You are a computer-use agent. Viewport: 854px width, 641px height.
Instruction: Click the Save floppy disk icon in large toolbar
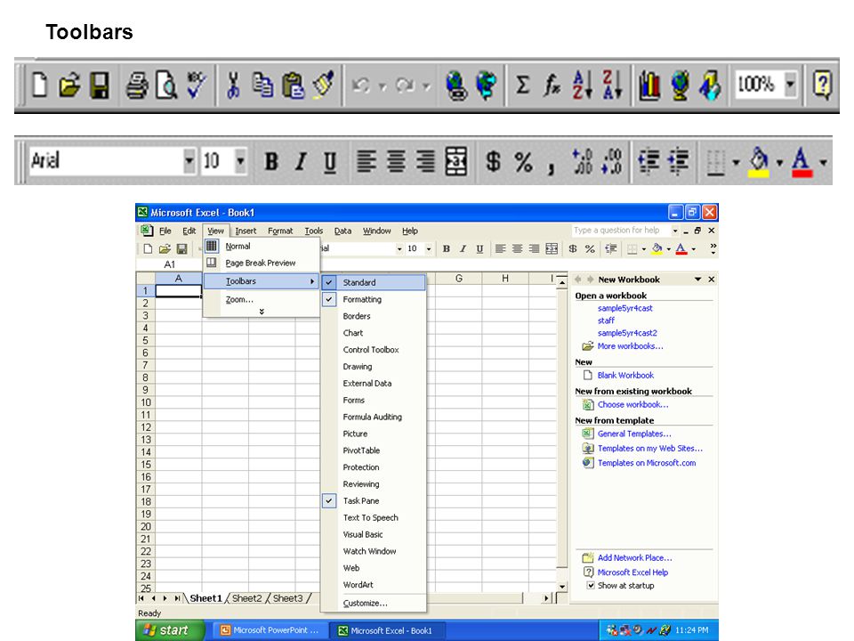99,85
